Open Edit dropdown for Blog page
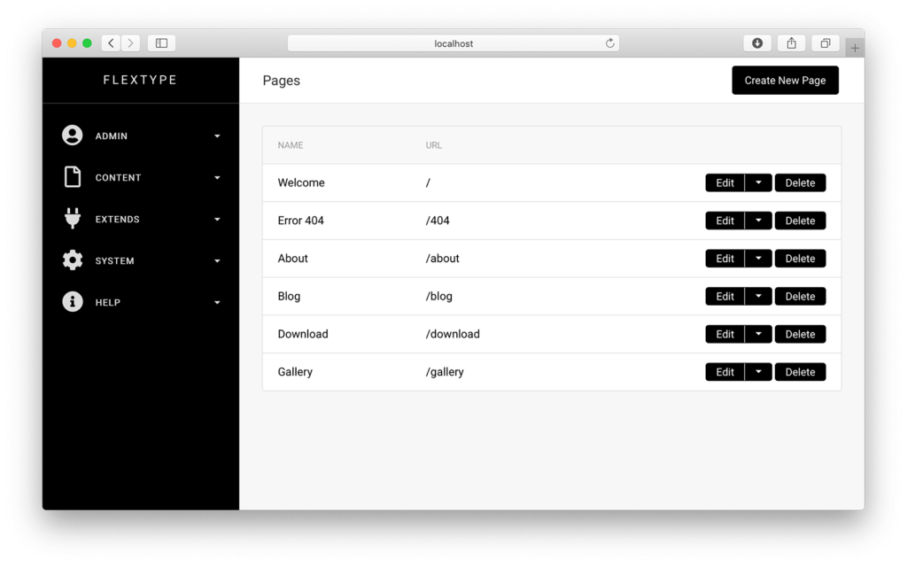 click(x=758, y=297)
